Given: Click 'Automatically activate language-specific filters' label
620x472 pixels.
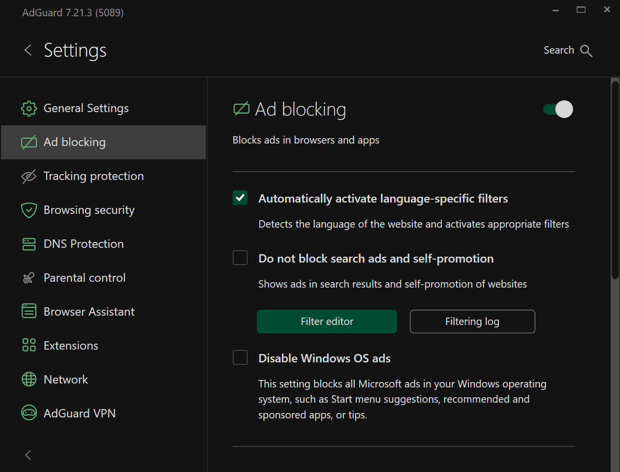Looking at the screenshot, I should click(383, 199).
